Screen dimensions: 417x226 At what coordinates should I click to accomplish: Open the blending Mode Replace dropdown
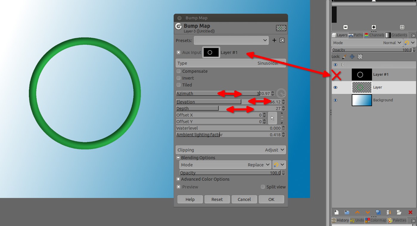coord(225,165)
